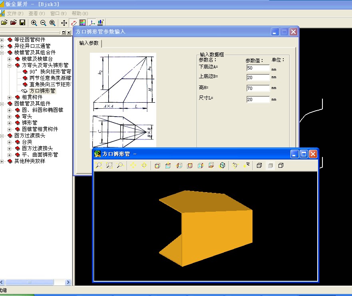Reset the 3D viewer orientation
The height and width of the screenshot is (296, 352).
[x=247, y=165]
